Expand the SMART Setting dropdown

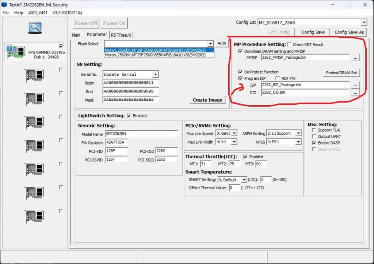(244, 180)
